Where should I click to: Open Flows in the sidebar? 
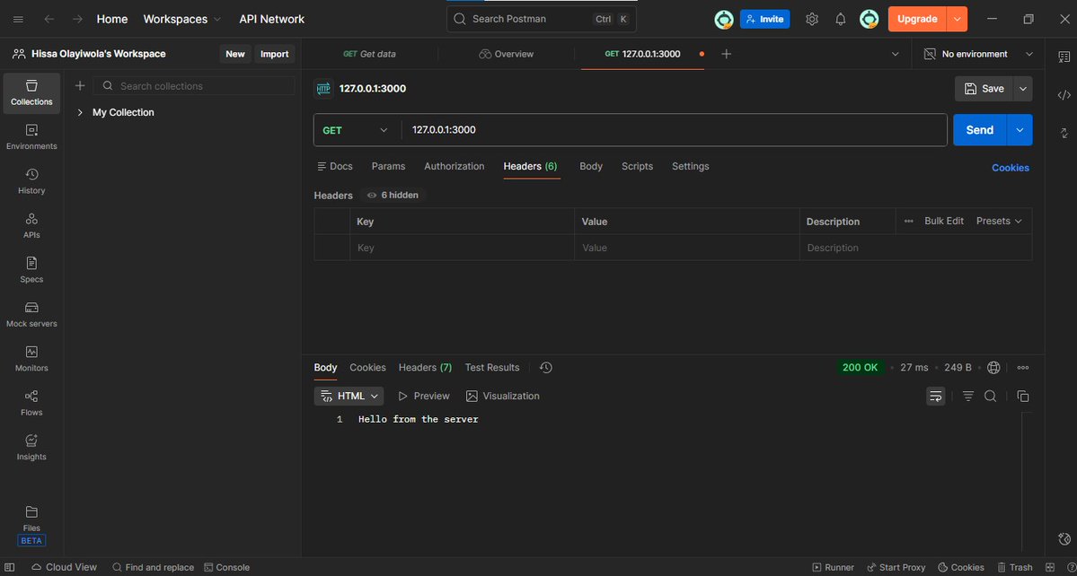tap(31, 403)
